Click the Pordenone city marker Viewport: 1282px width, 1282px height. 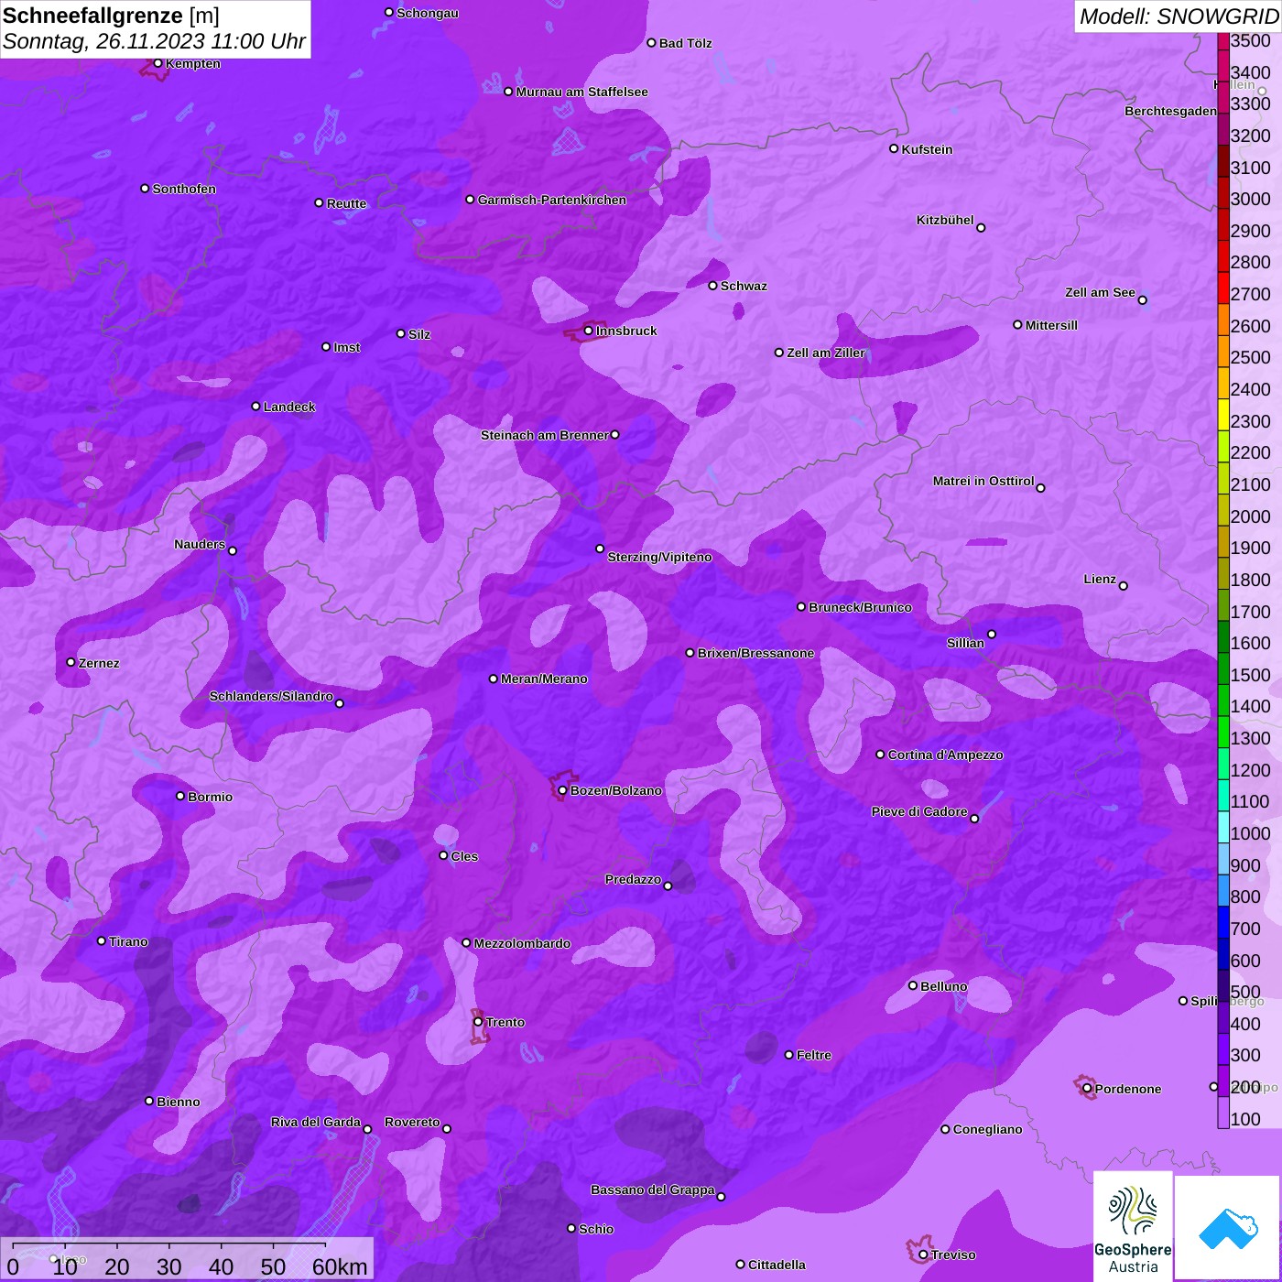click(1087, 1089)
